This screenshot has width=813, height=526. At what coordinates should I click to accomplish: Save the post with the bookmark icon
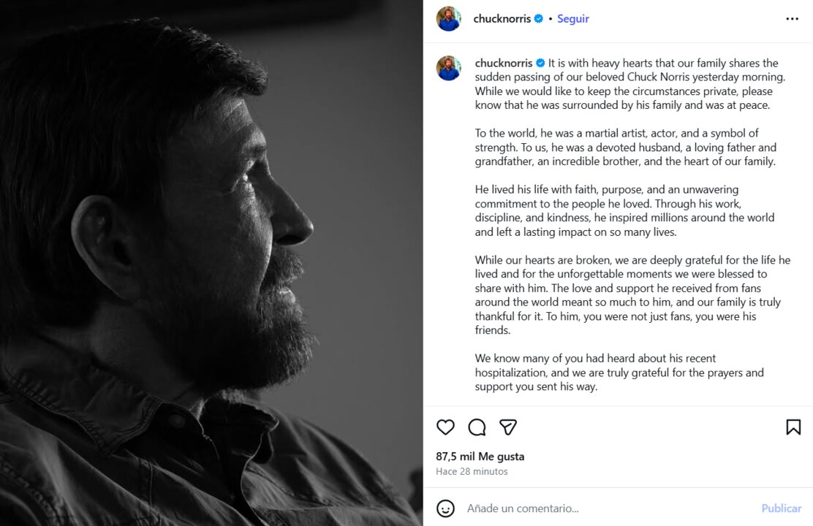tap(793, 427)
